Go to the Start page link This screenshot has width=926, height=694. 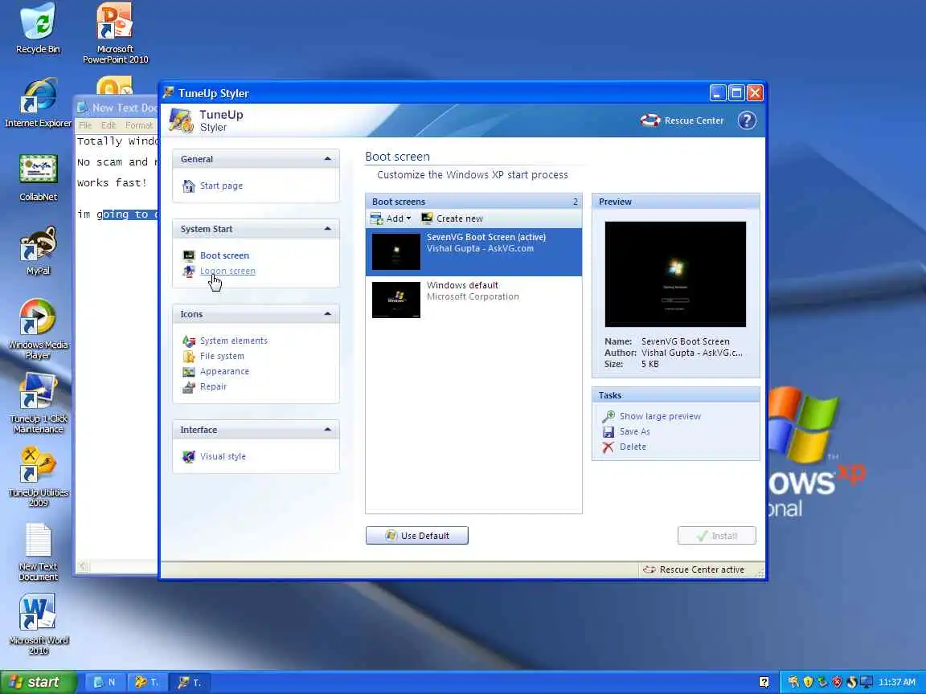[222, 186]
